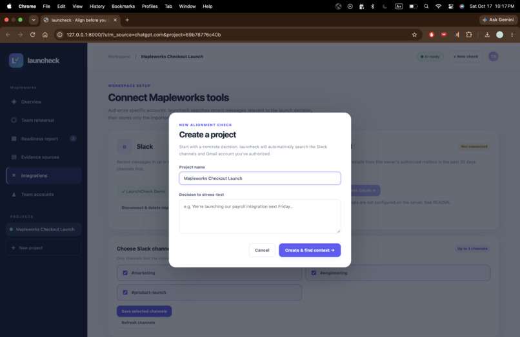Viewport: 520px width, 337px height.
Task: Open the Chrome extensions puzzle icon
Action: [x=468, y=34]
